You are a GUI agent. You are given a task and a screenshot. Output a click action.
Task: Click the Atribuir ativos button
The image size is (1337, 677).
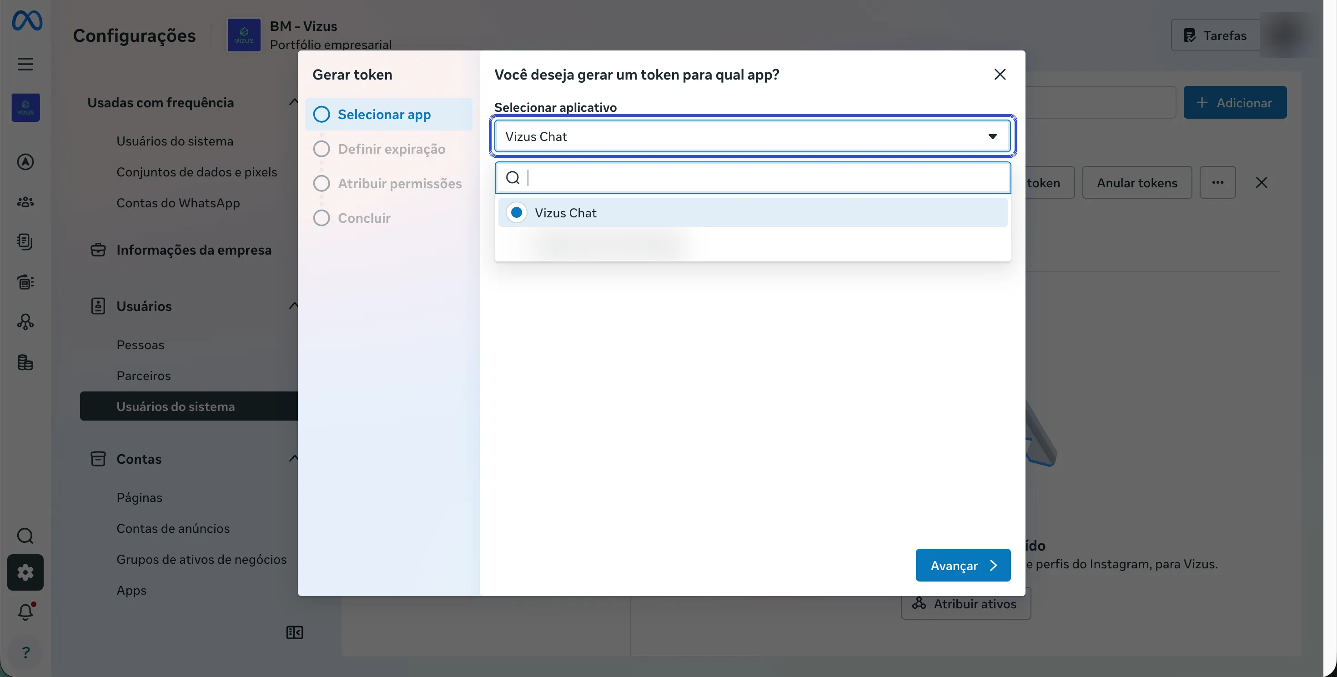click(x=965, y=603)
